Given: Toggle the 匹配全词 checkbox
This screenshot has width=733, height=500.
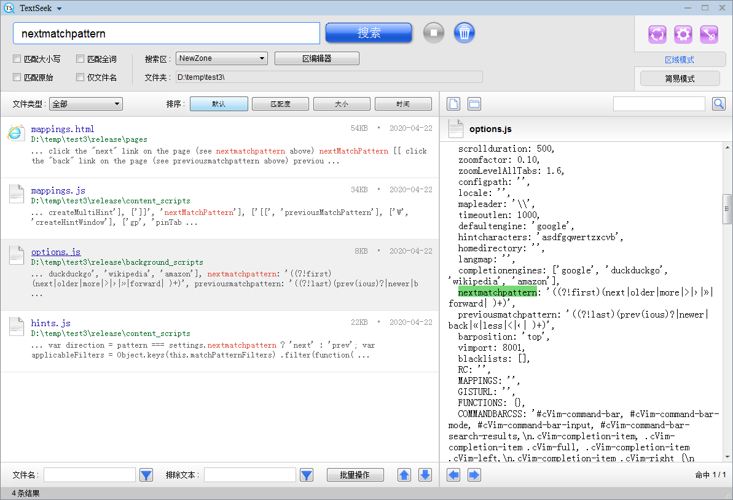Looking at the screenshot, I should coord(80,59).
